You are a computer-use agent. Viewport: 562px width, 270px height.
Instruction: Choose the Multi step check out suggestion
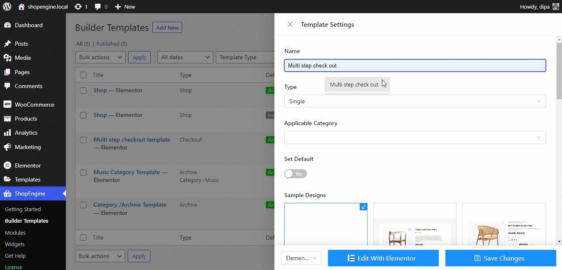(x=357, y=84)
